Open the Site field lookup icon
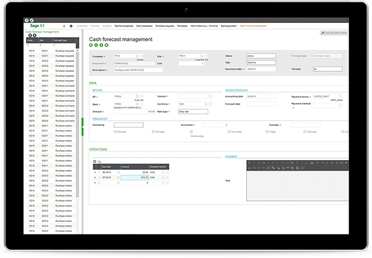 click(x=201, y=56)
